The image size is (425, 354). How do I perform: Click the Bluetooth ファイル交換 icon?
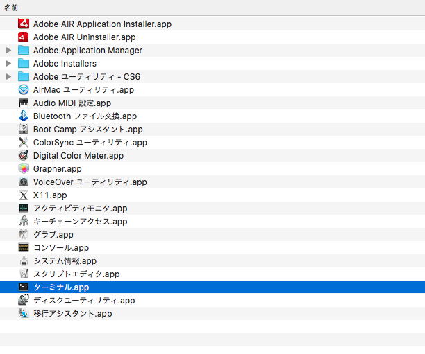click(x=24, y=116)
